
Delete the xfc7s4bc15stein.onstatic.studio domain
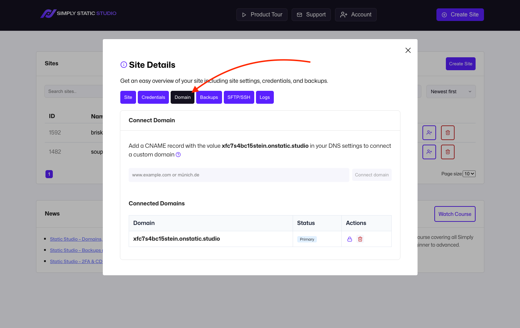coord(360,239)
